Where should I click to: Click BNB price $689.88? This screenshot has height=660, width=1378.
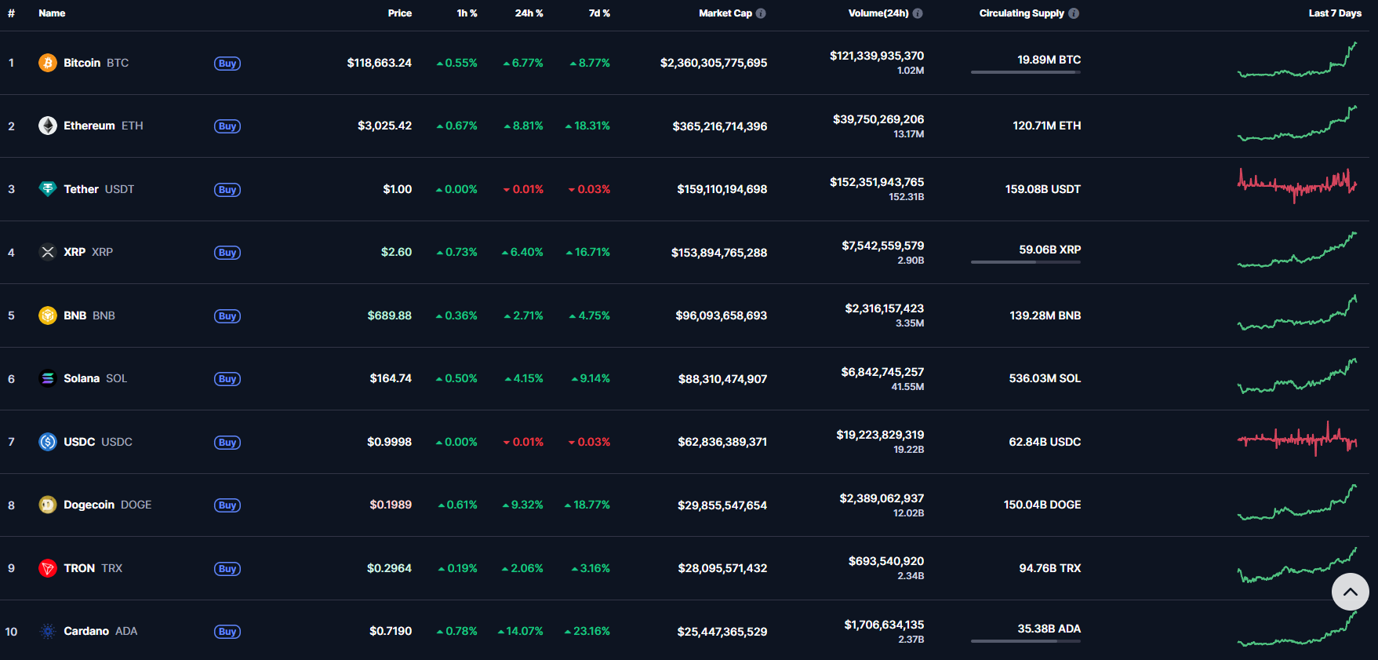pos(390,315)
